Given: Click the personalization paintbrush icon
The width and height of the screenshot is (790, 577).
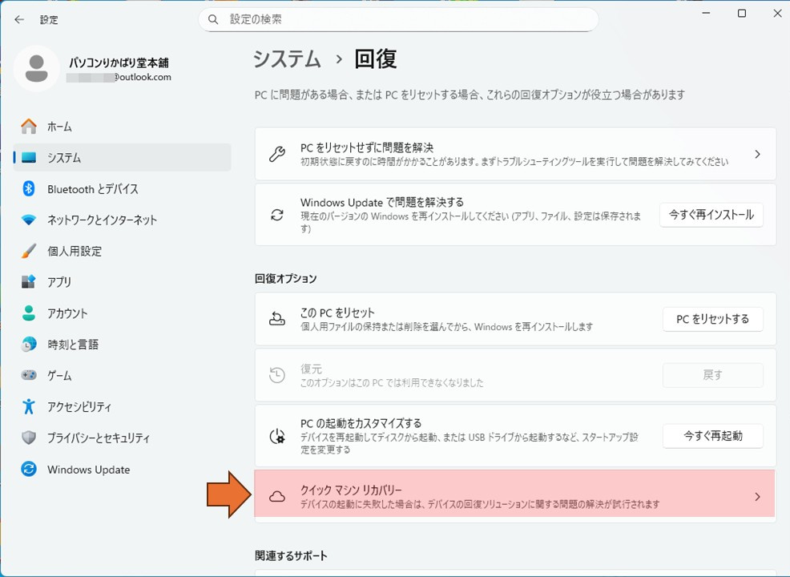Looking at the screenshot, I should point(29,251).
